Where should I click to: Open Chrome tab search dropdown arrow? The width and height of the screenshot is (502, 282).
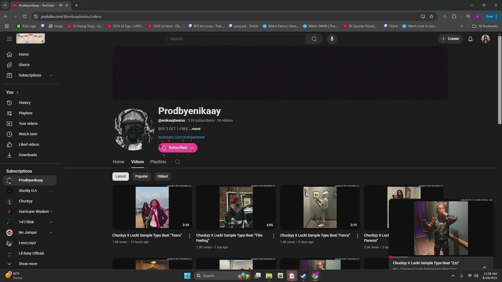[5, 5]
